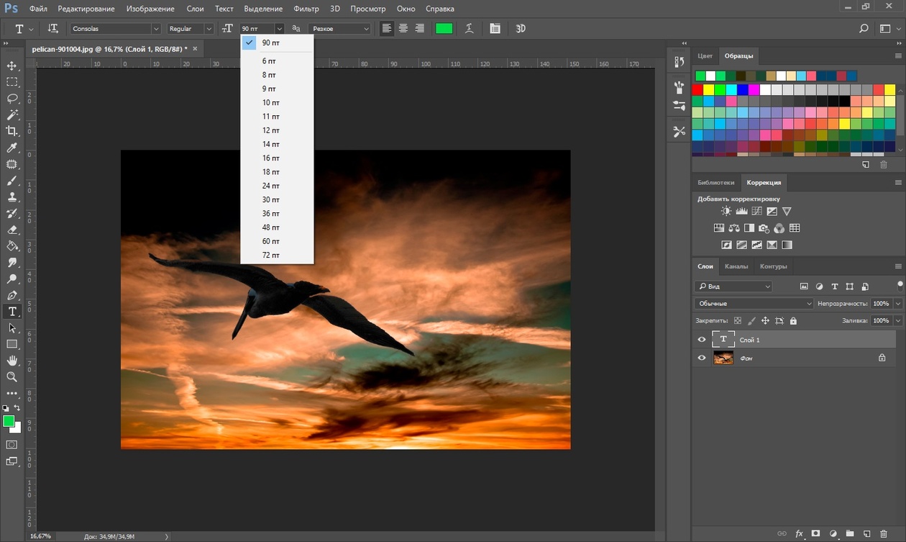Select the Zoom tool

(12, 376)
